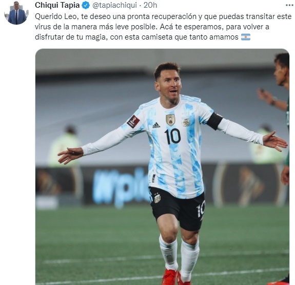The image size is (295, 285).
Task: Click the 20h timestamp to open the tweet
Action: click(x=150, y=5)
